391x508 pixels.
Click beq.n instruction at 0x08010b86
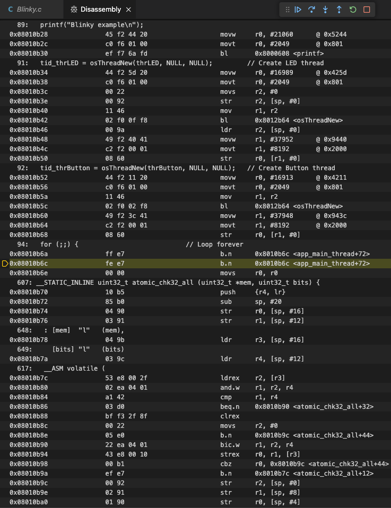(x=195, y=407)
